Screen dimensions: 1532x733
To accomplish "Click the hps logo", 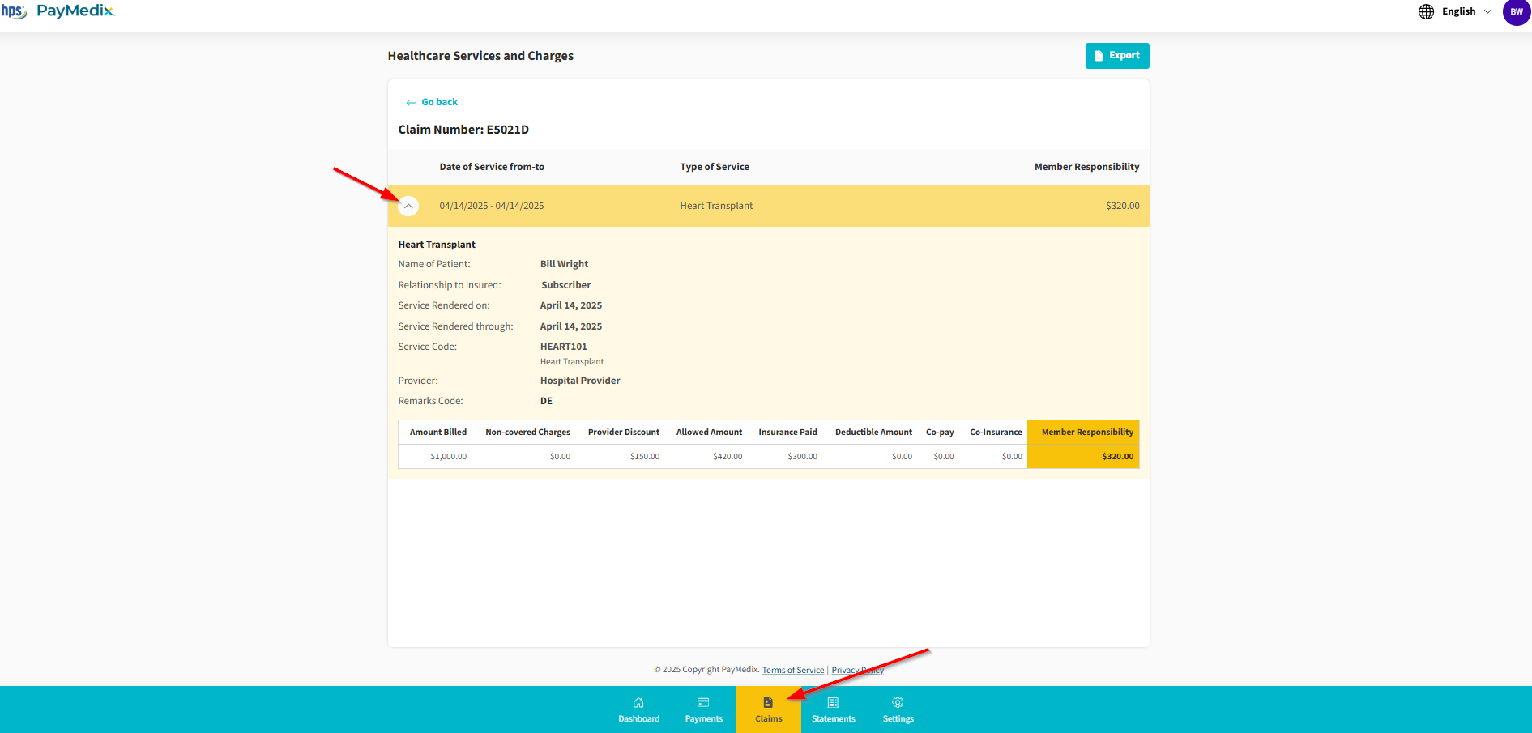I will click(14, 11).
